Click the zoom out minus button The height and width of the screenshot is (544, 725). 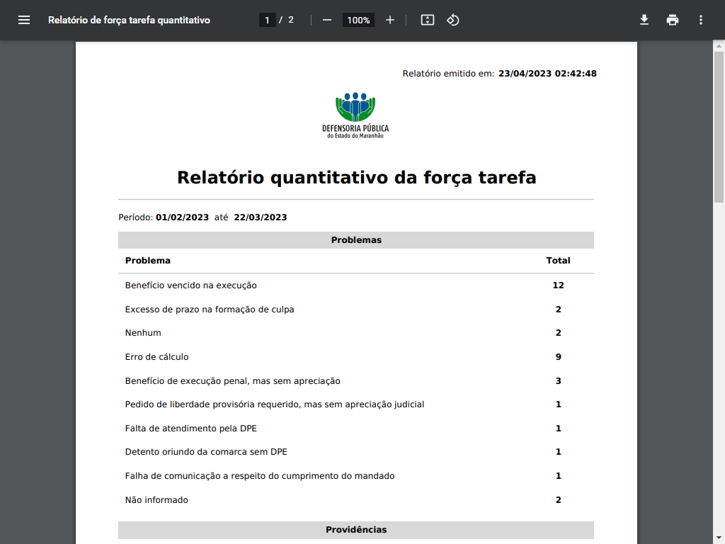tap(327, 20)
